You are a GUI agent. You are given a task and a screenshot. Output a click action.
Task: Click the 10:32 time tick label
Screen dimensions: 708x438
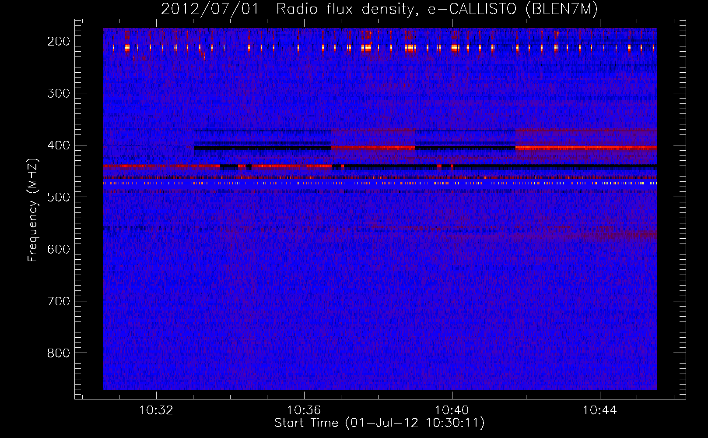[x=156, y=410]
